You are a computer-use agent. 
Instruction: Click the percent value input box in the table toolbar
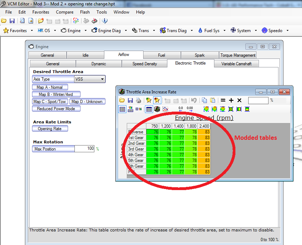258,101
